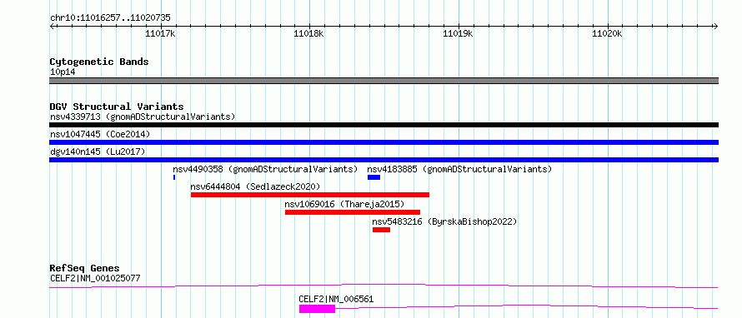This screenshot has height=318, width=742.
Task: Select the blue nsv1047445 variant bar
Action: [x=384, y=142]
